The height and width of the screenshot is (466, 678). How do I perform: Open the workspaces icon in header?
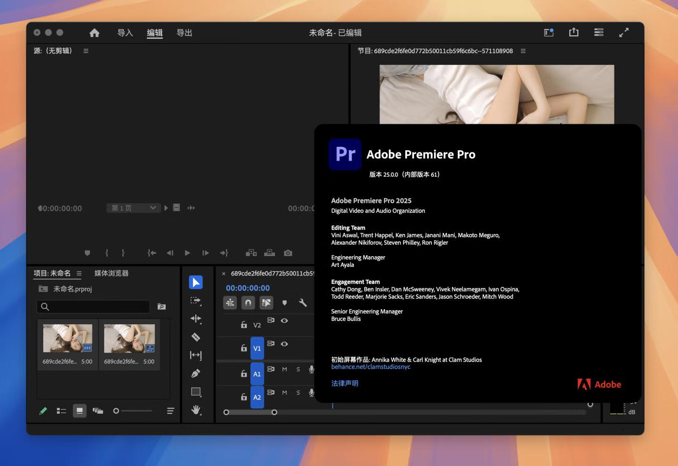pos(549,32)
